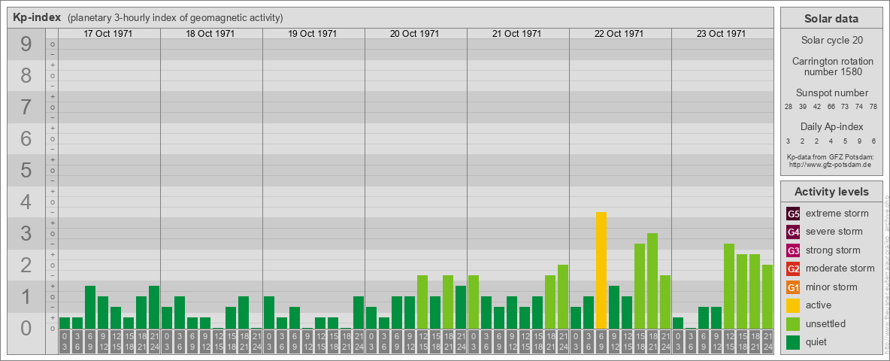The width and height of the screenshot is (890, 361).
Task: Click the 'minor storm' legend label
Action: (831, 287)
